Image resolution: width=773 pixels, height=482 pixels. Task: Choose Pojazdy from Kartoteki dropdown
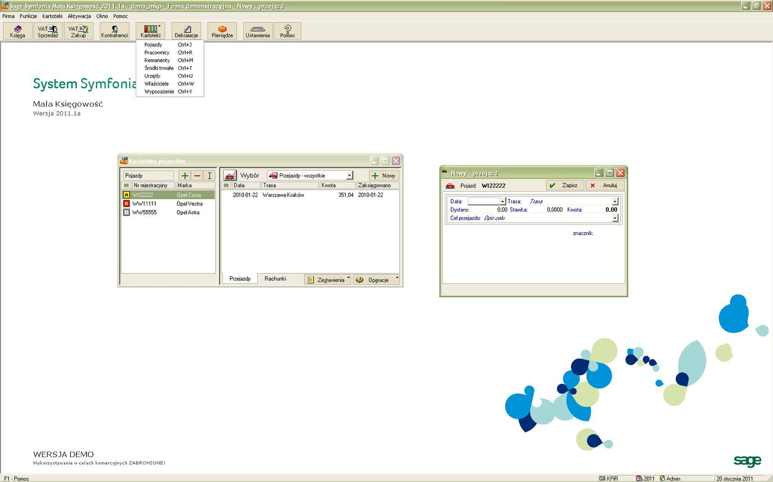tap(170, 45)
